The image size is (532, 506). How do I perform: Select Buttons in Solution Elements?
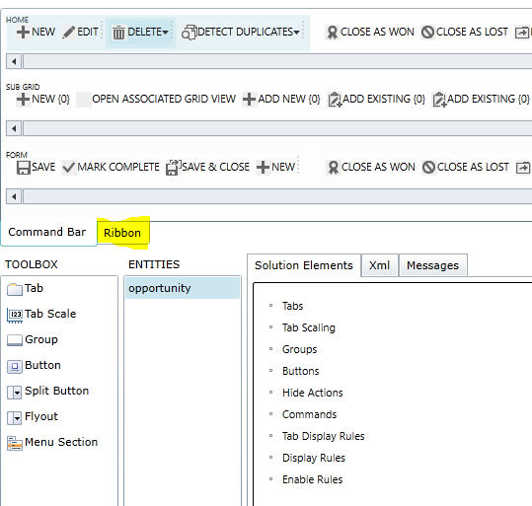[x=301, y=371]
